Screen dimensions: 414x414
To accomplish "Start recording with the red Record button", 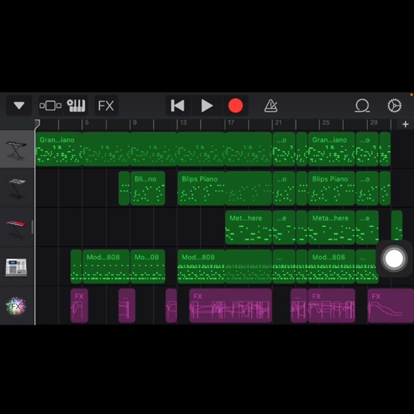I will (x=235, y=106).
